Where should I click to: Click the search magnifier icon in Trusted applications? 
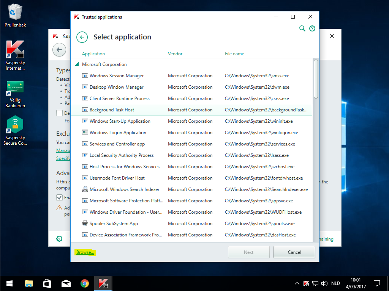pyautogui.click(x=302, y=28)
